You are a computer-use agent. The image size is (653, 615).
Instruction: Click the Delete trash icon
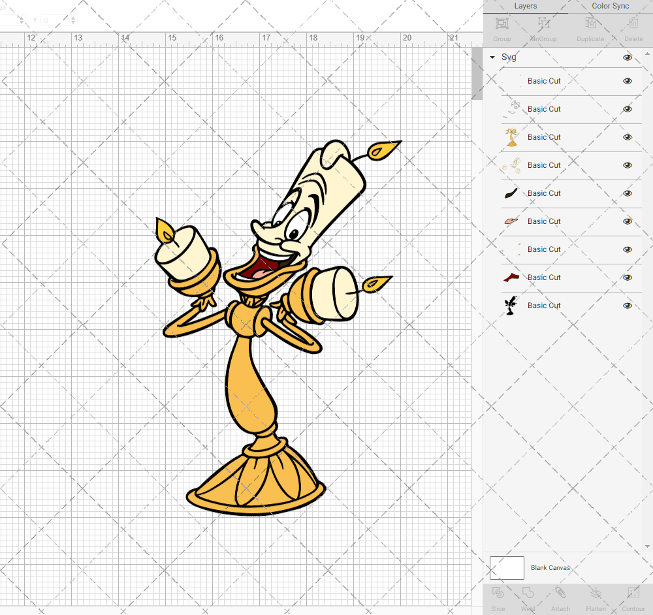(x=633, y=24)
